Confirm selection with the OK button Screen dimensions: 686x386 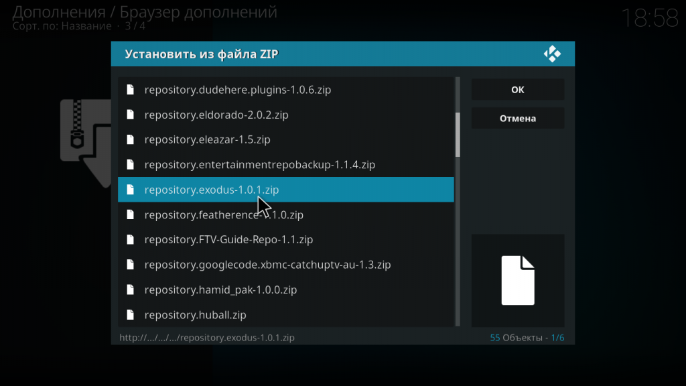(x=518, y=90)
